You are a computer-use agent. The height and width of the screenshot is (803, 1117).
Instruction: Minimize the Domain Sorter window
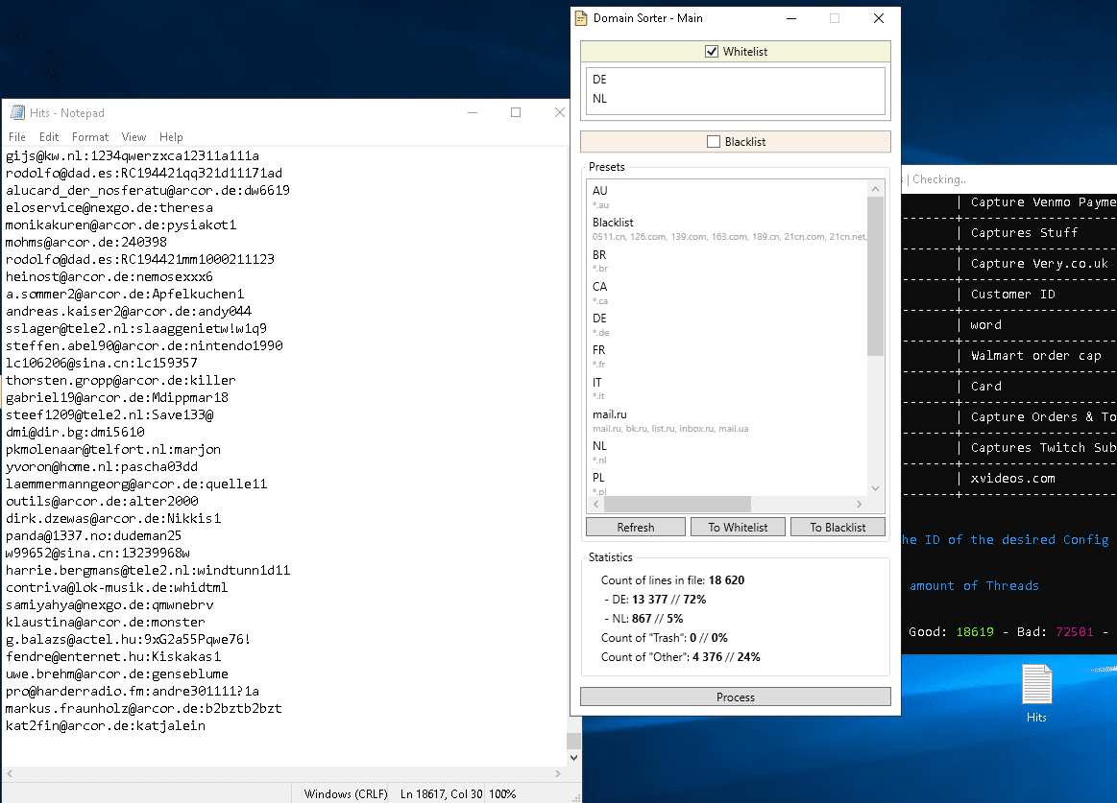790,18
